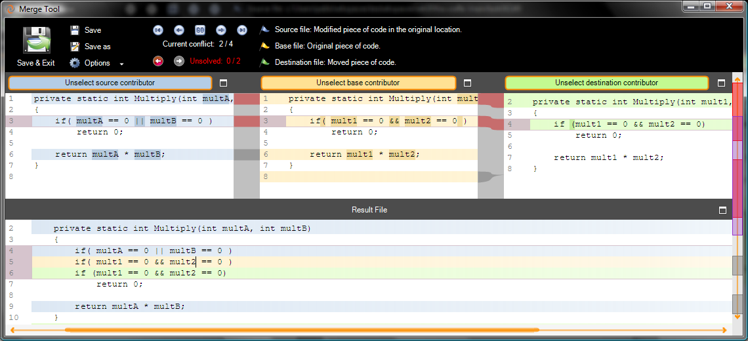Click source pane line 1 Multiply declaration
The image size is (748, 341).
point(133,99)
